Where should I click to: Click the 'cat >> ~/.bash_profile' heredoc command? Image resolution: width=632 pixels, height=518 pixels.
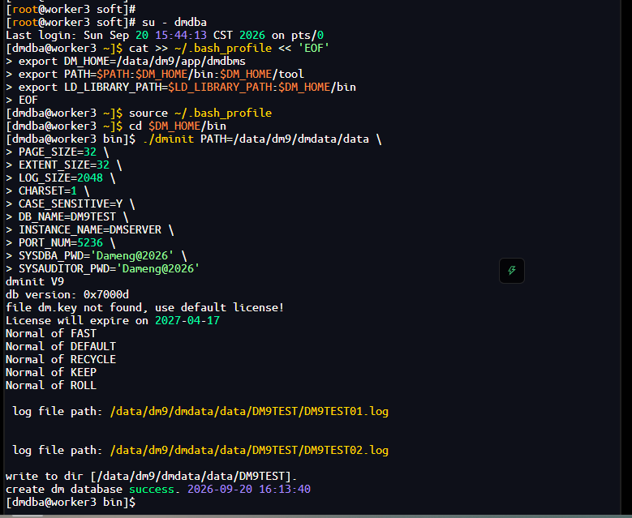229,49
